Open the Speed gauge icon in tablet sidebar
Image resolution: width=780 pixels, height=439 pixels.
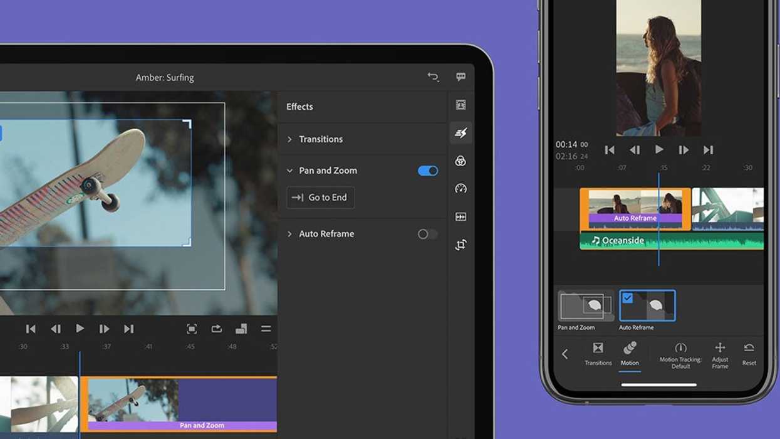click(460, 189)
